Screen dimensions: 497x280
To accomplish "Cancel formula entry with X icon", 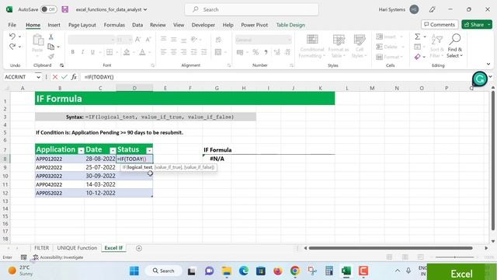I will coord(55,77).
